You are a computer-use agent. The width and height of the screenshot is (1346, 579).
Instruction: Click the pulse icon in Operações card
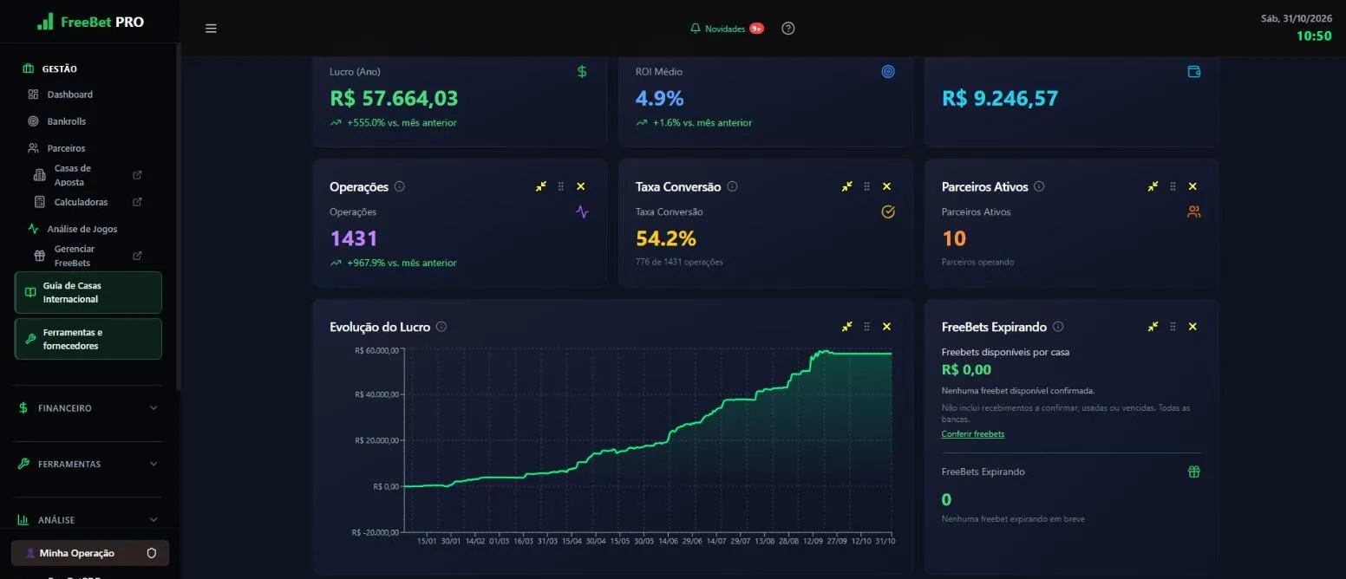click(582, 211)
